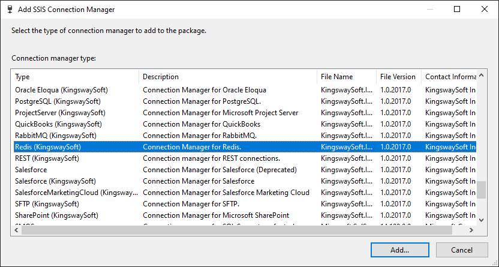Click description "Connection Manager for Microsoft SharePoint"
The height and width of the screenshot is (267, 499).
point(216,215)
